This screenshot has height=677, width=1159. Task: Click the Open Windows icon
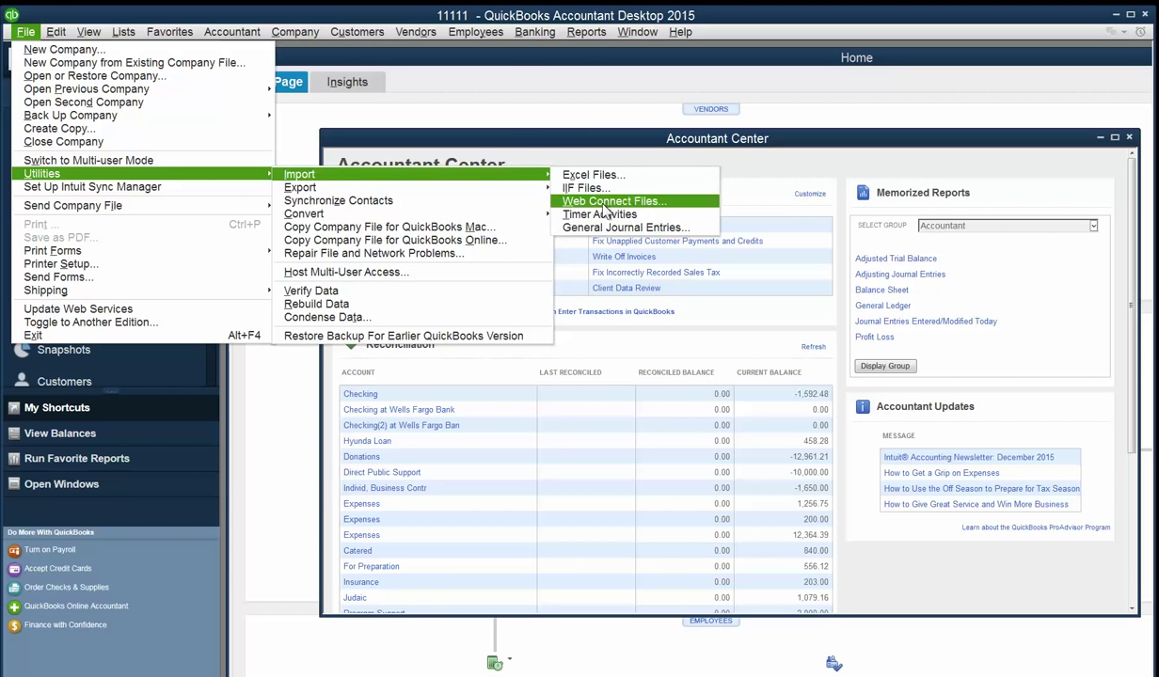[14, 484]
